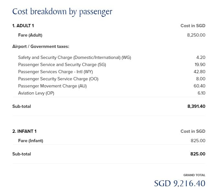Click Passenger Security Service Charge (OO)
The width and height of the screenshot is (217, 194).
[x=58, y=79]
